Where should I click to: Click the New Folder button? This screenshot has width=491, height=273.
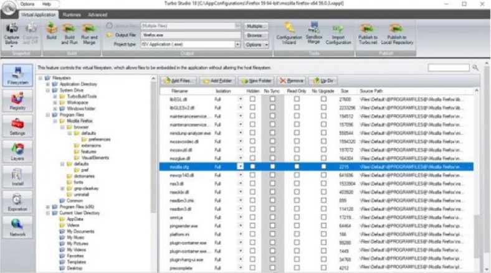(257, 81)
